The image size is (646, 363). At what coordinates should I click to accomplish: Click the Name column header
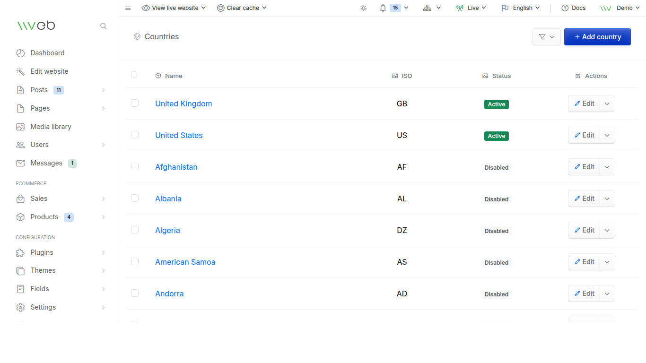169,76
